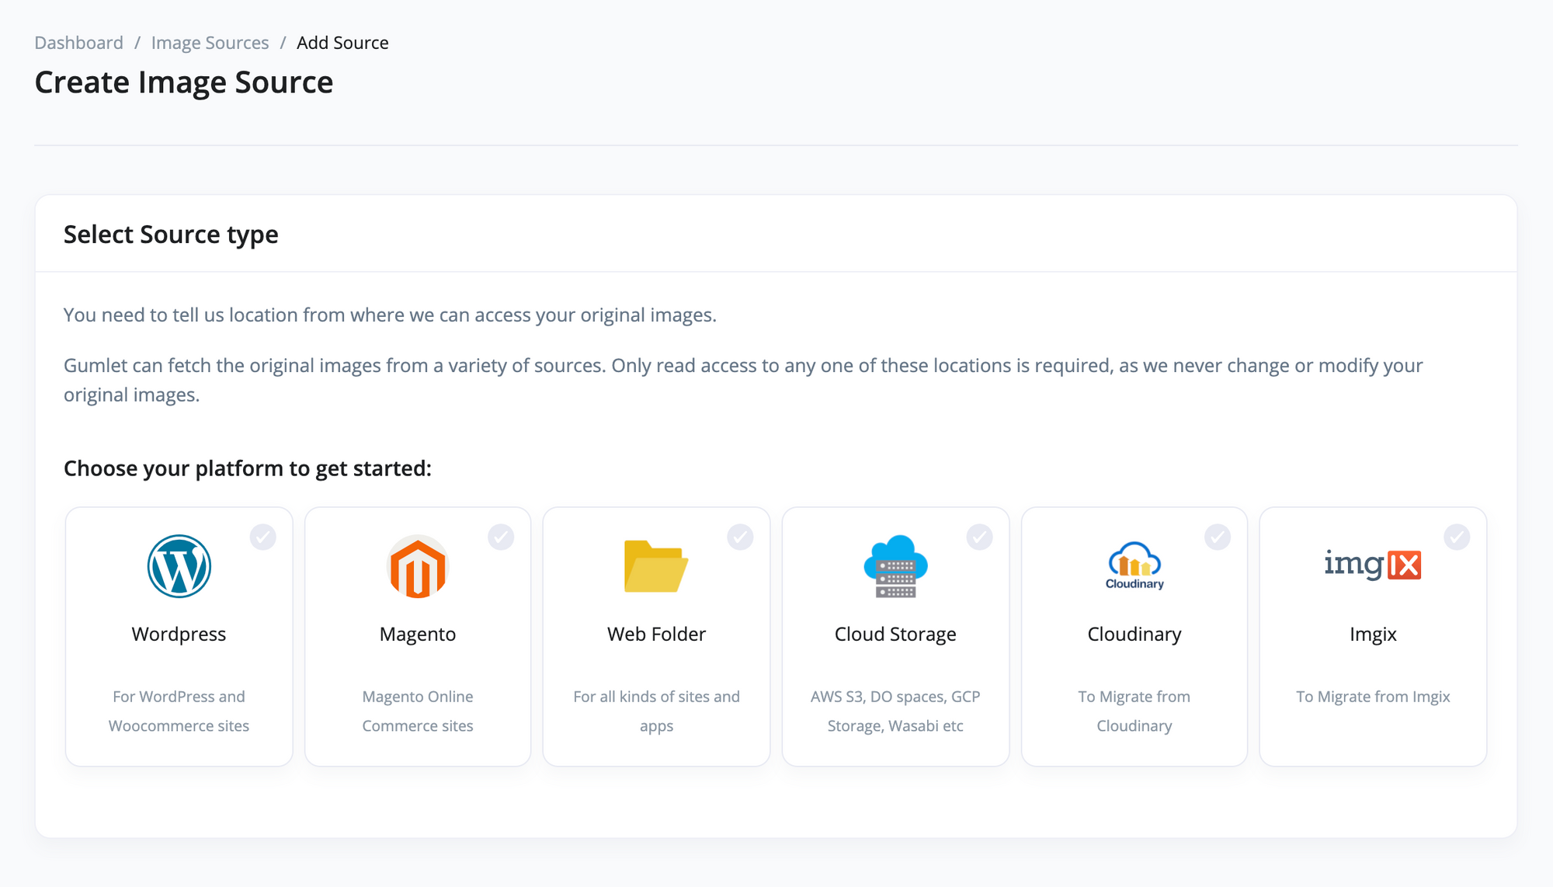
Task: Click the Add Source breadcrumb
Action: [x=342, y=43]
